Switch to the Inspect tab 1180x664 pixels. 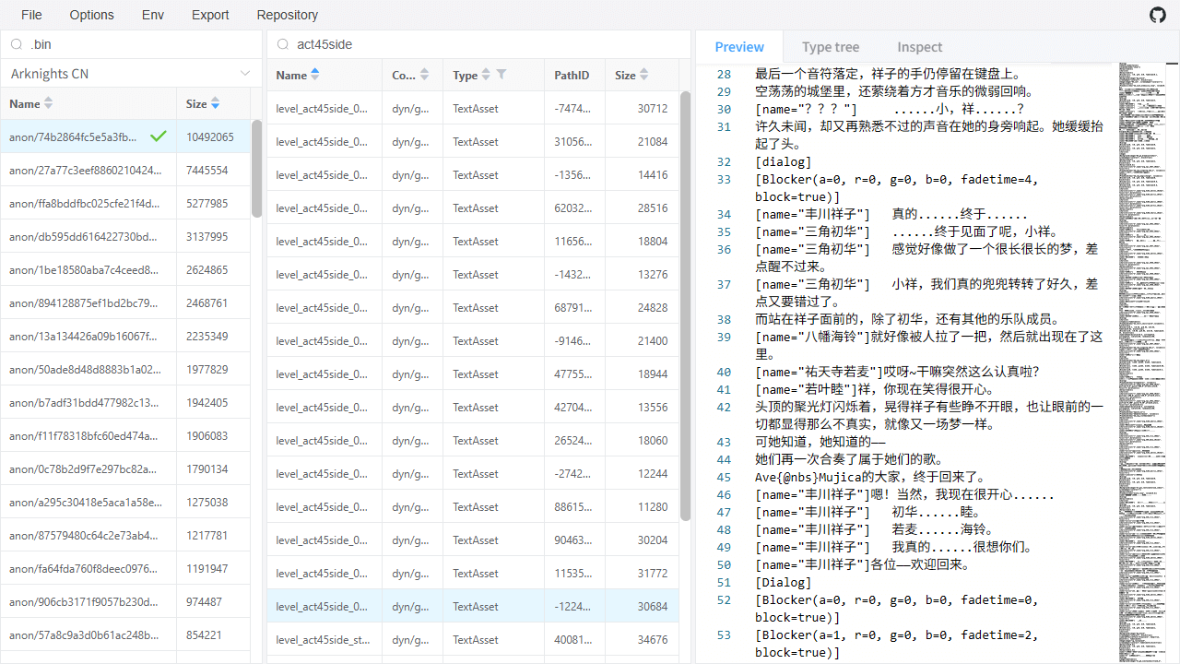[x=919, y=47]
